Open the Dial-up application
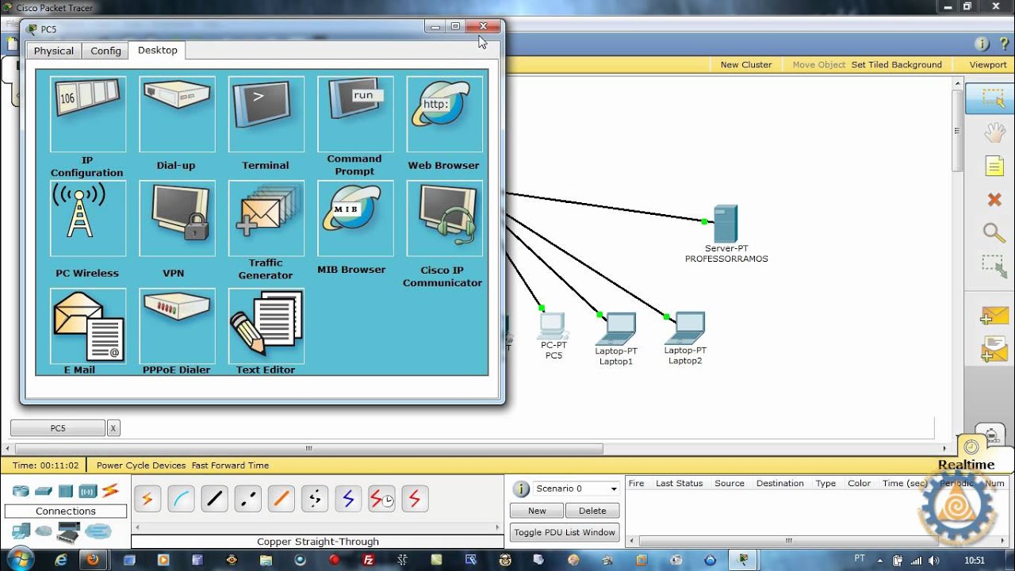Viewport: 1015px width, 571px height. click(x=177, y=114)
